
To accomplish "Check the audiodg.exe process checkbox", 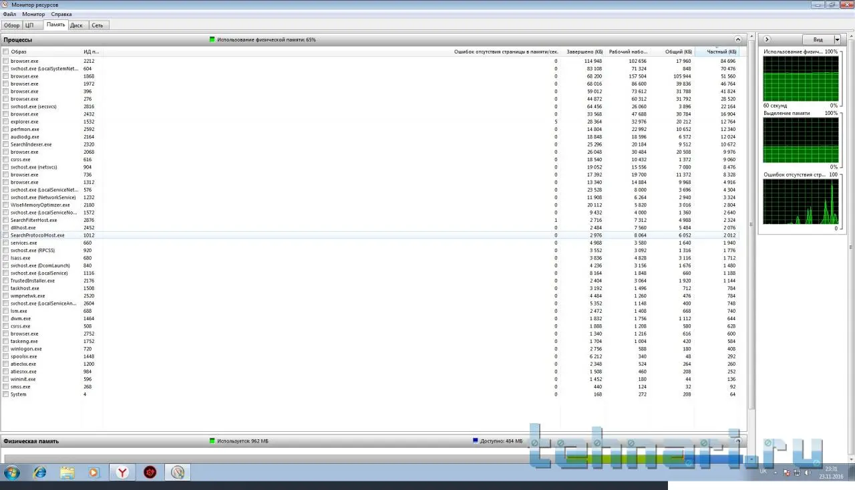I will click(x=6, y=137).
